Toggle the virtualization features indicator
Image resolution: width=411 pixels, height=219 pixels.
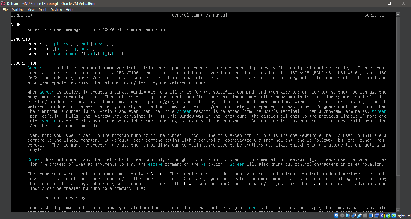(382, 216)
